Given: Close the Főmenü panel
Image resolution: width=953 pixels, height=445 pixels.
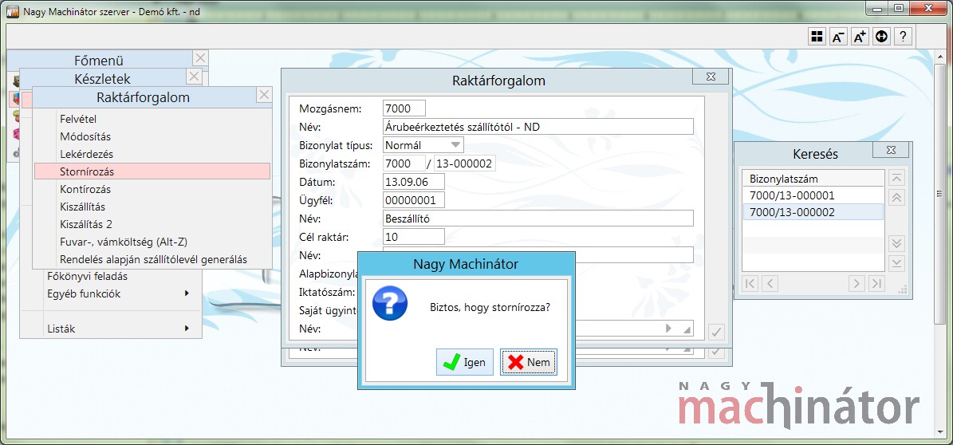Looking at the screenshot, I should click(x=200, y=58).
